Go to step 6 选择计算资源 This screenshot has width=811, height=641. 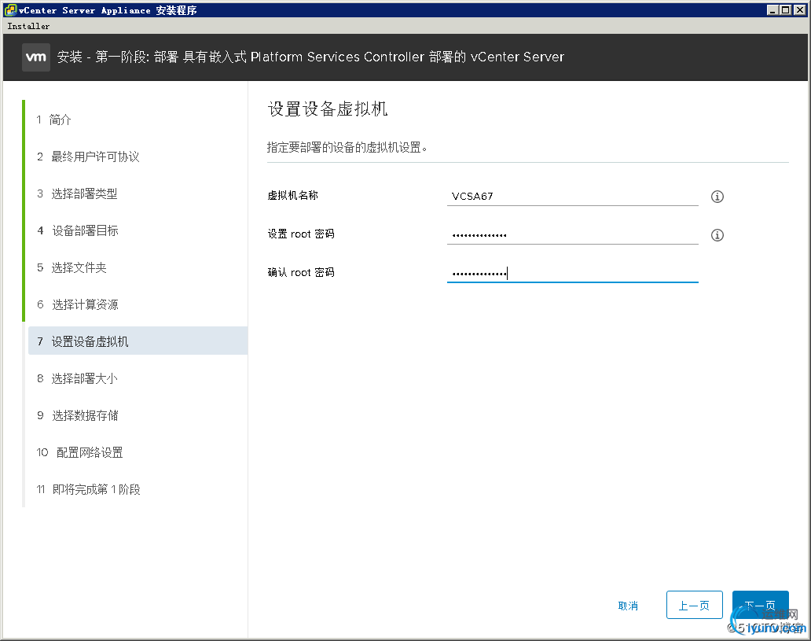point(78,304)
